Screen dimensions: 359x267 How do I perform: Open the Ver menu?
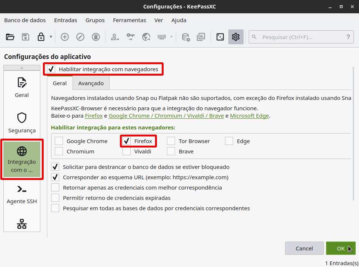159,20
